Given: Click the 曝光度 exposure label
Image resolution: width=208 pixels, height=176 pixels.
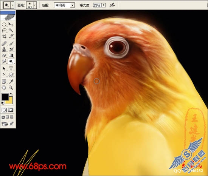Looking at the screenshot, I should (85, 5).
